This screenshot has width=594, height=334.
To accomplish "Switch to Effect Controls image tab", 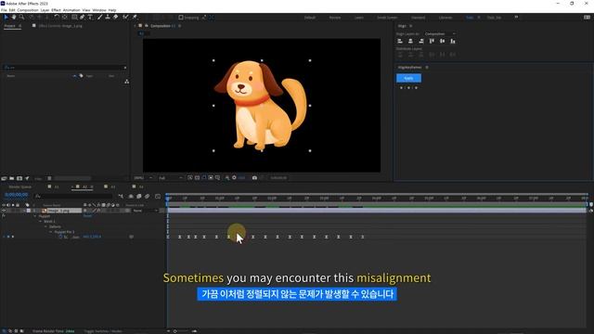I will tap(60, 26).
